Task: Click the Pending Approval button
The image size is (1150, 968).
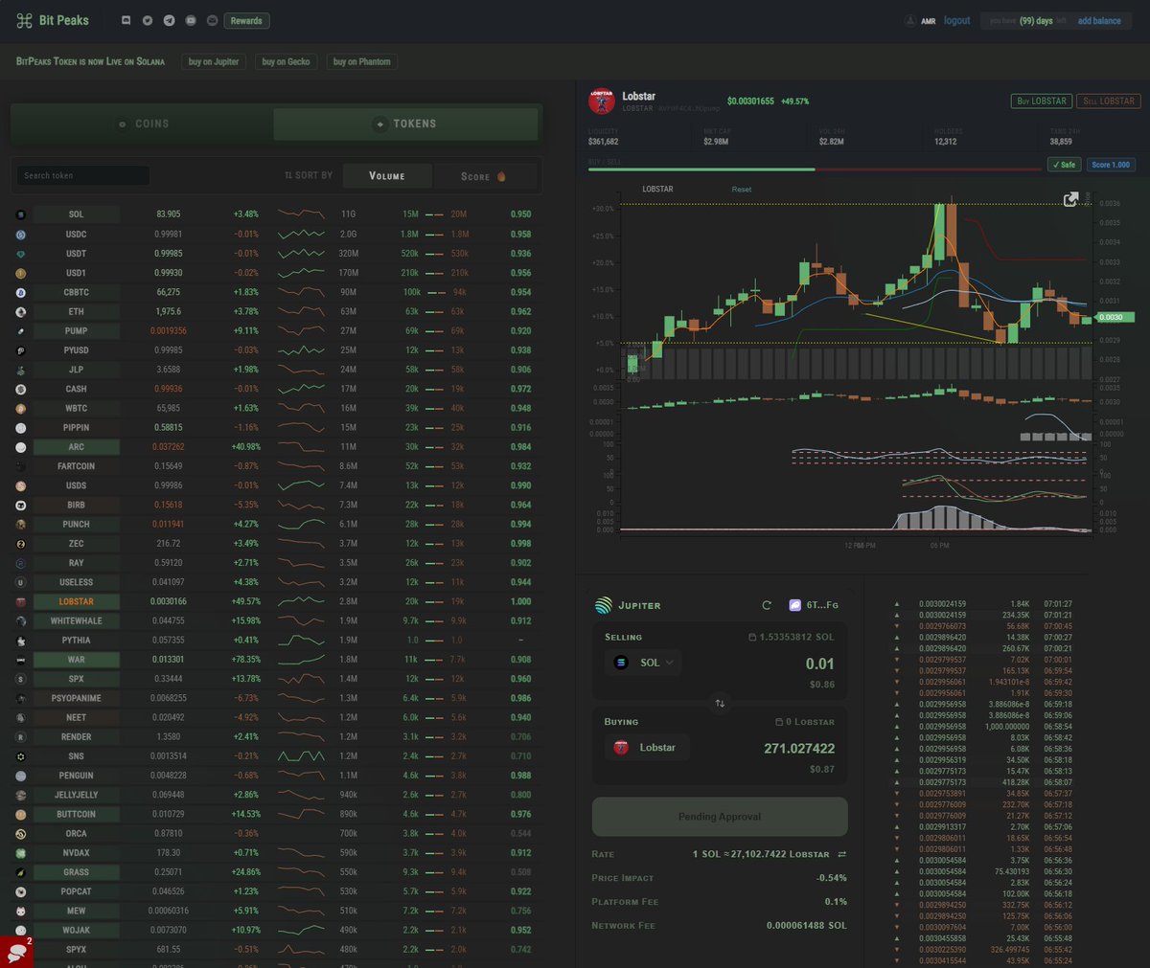Action: 720,817
